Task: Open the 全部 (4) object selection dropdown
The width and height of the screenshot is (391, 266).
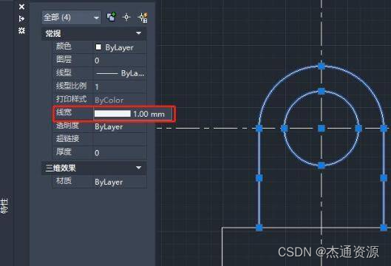Action: (x=71, y=18)
